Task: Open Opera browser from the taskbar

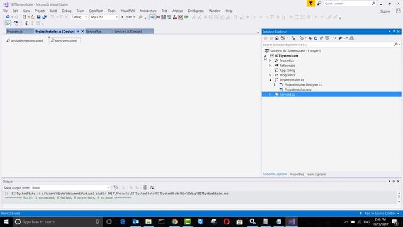Action: [227, 221]
